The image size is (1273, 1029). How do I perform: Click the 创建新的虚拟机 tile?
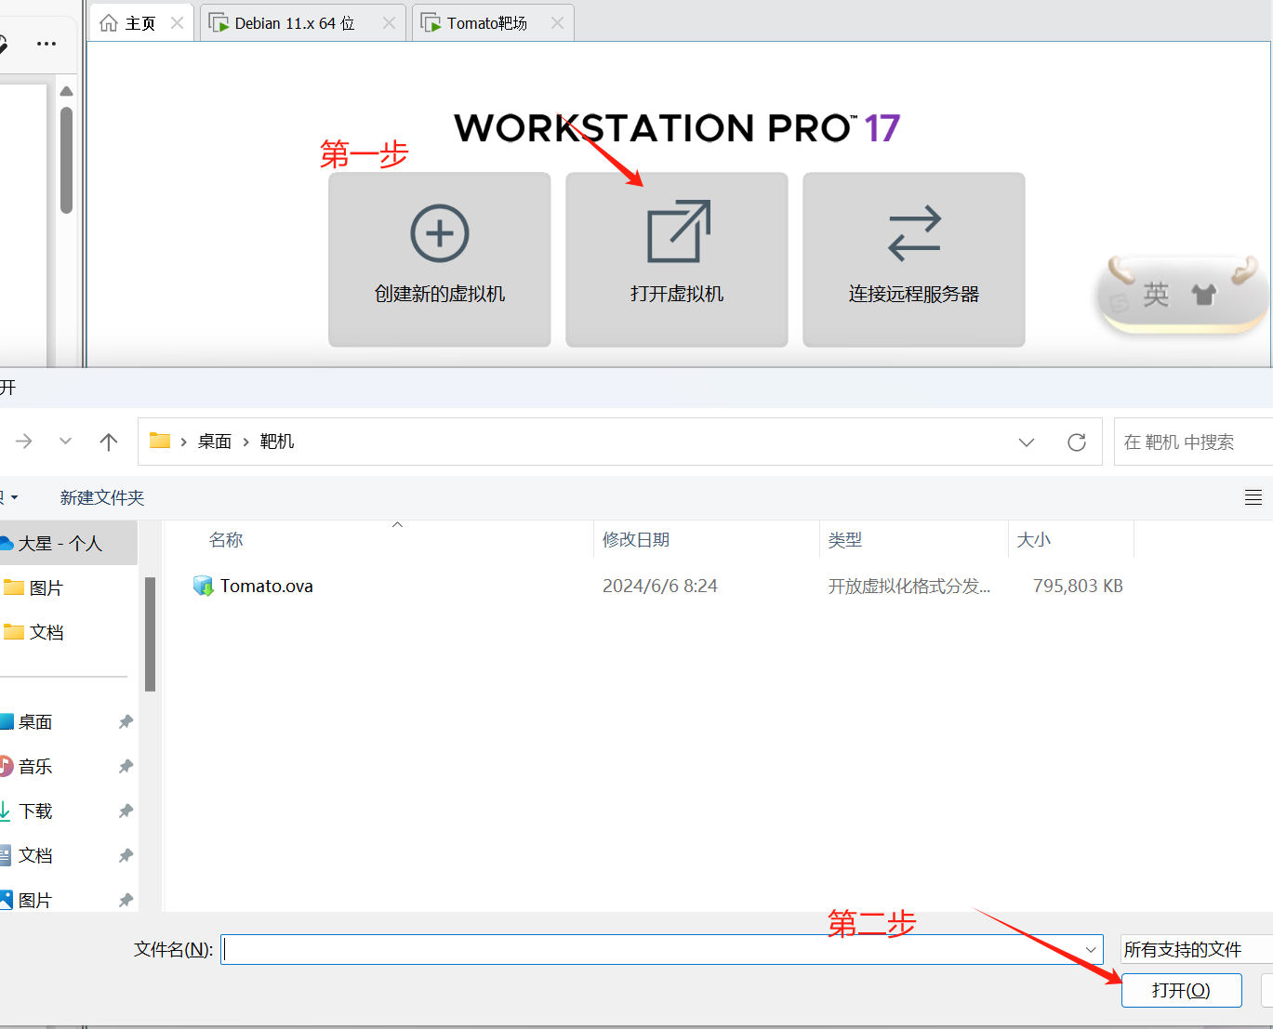click(x=440, y=259)
